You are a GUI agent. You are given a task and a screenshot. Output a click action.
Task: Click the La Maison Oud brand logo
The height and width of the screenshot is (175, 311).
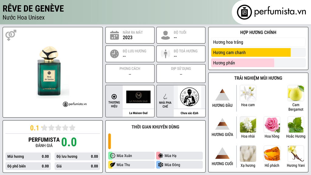(x=138, y=97)
